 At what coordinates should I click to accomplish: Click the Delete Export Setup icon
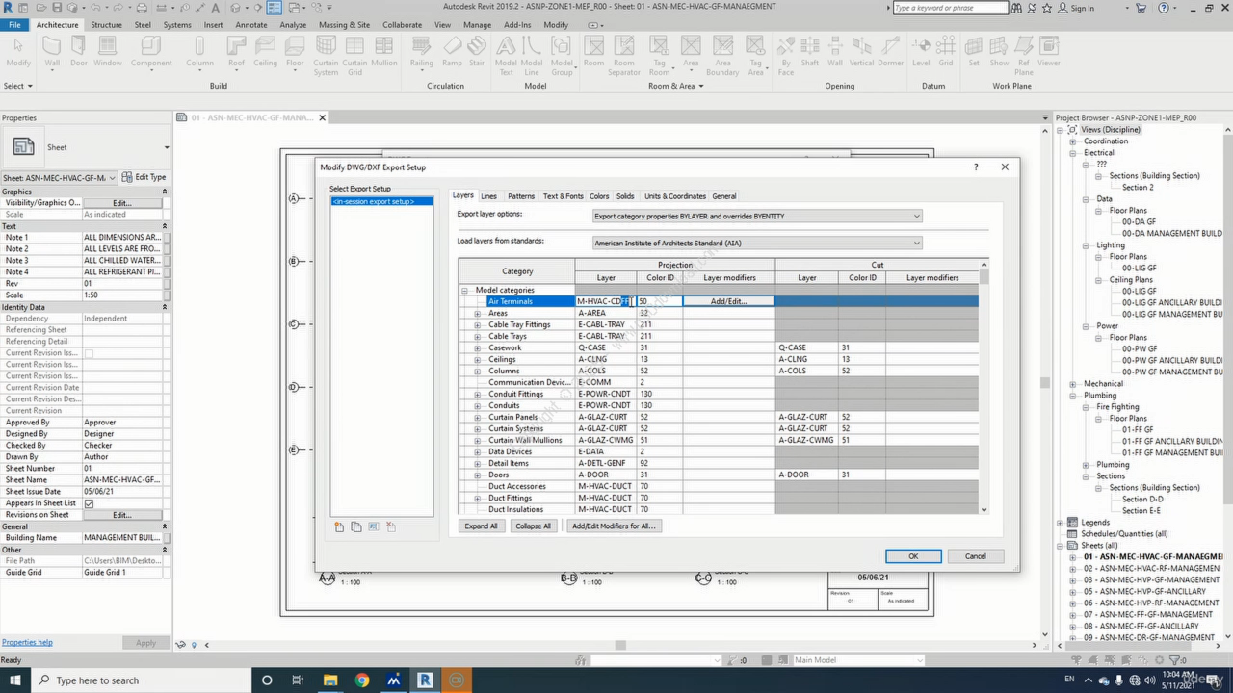391,526
